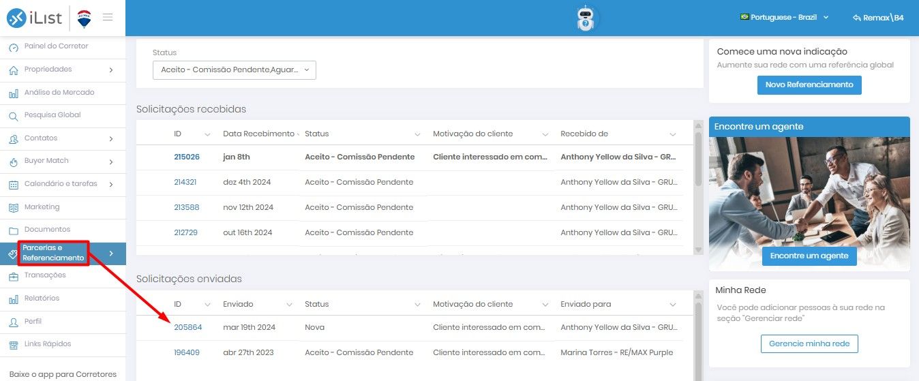
Task: Click the Calendário e tarefas calendar icon
Action: [14, 185]
